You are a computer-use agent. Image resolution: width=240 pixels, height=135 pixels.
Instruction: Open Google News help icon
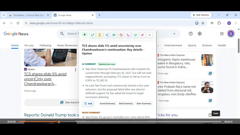pyautogui.click(x=190, y=34)
